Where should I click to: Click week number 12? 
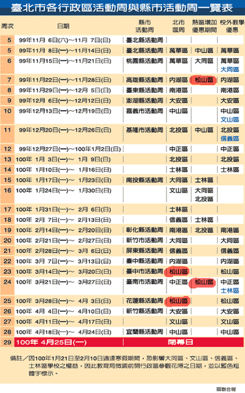coord(7,149)
